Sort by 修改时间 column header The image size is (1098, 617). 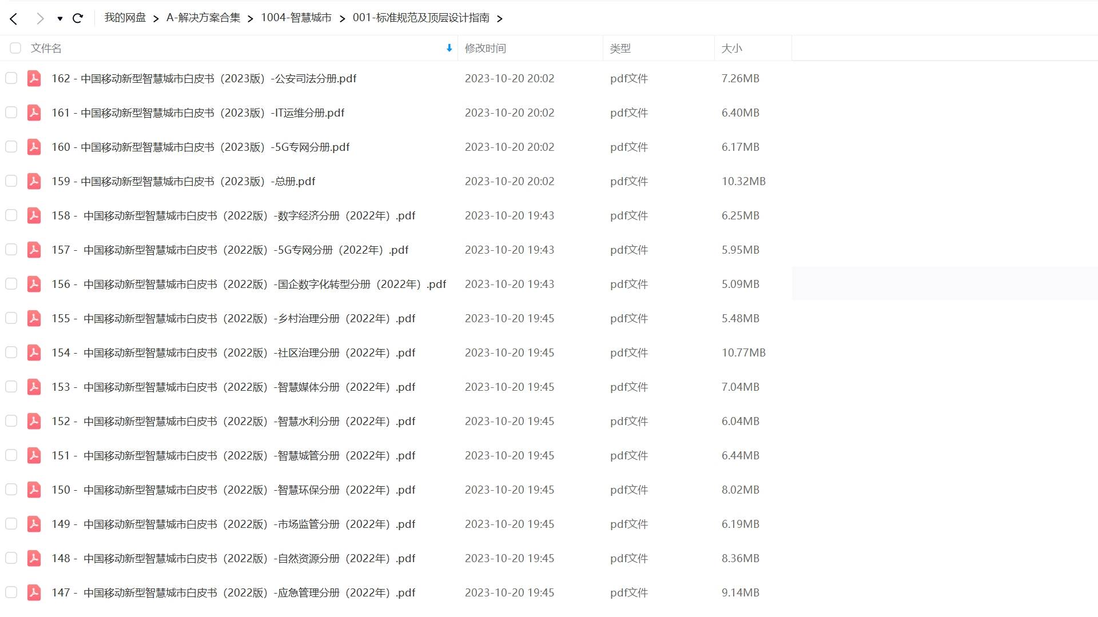click(x=485, y=49)
